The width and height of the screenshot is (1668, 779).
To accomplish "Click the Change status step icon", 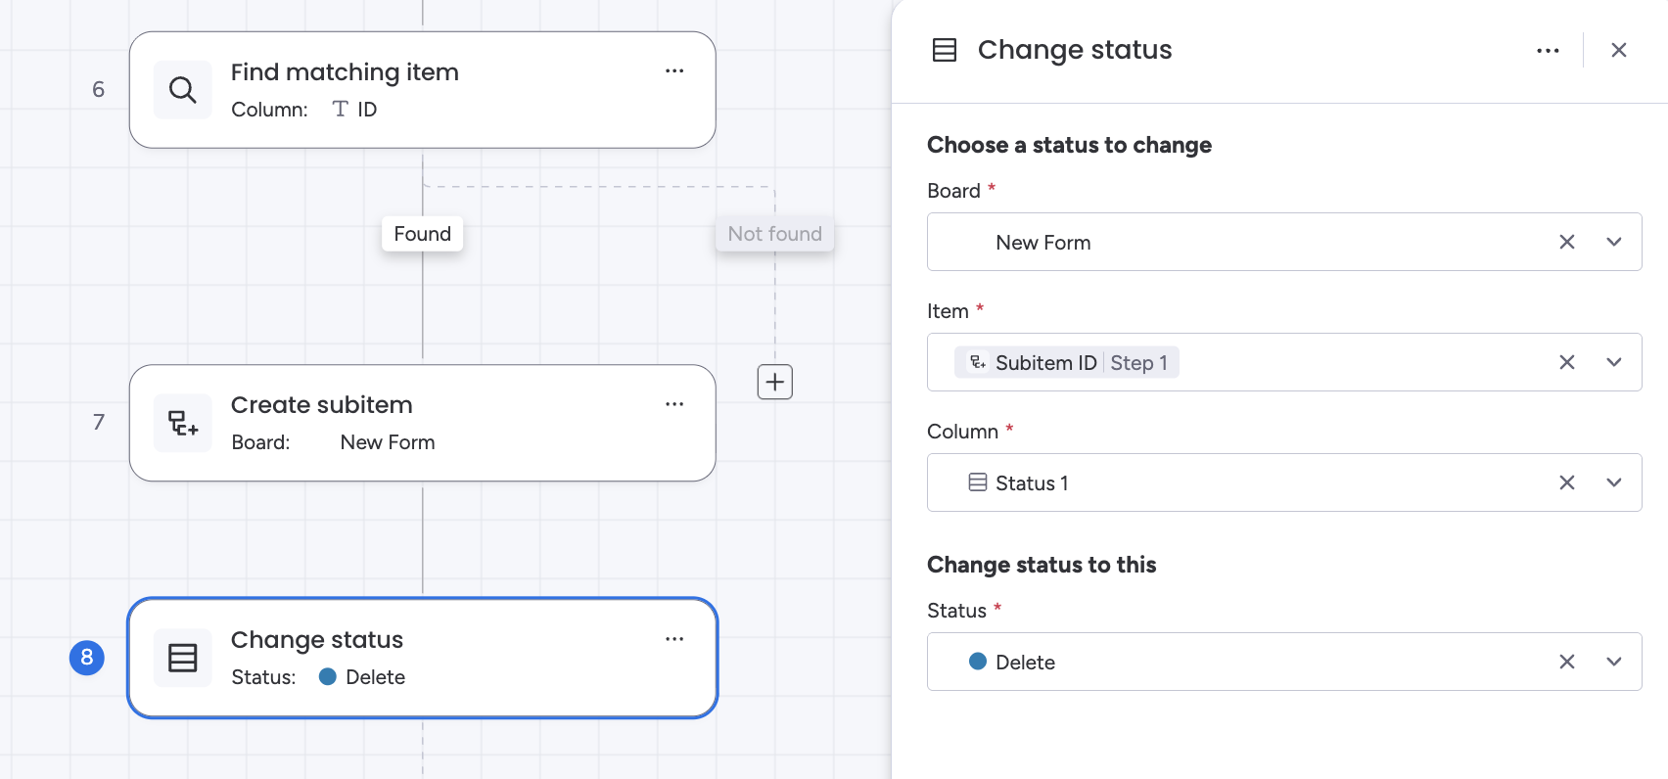I will click(x=183, y=658).
